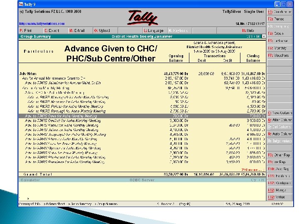This screenshot has width=299, height=224.
Task: Click in the calculator input area
Action: [142, 191]
